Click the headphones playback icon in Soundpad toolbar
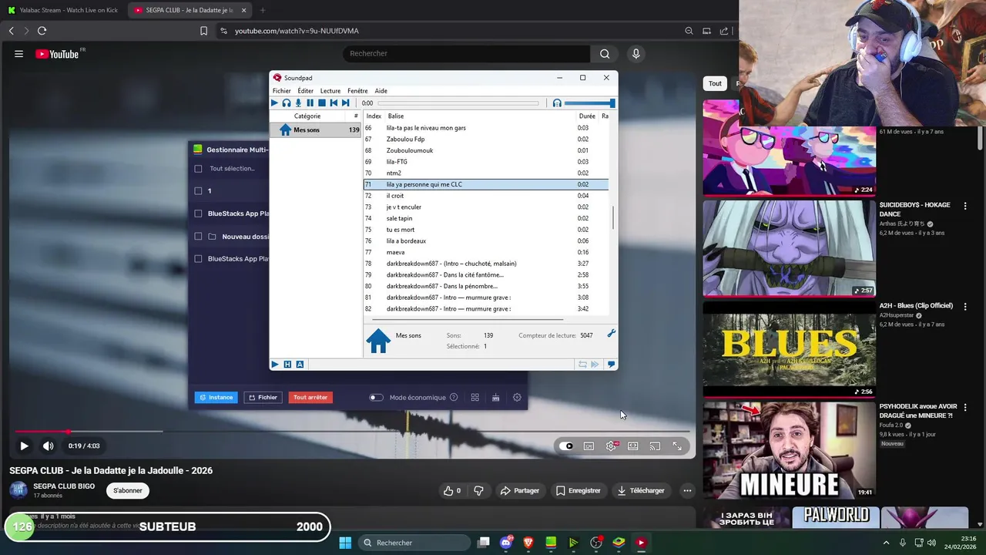 point(287,103)
